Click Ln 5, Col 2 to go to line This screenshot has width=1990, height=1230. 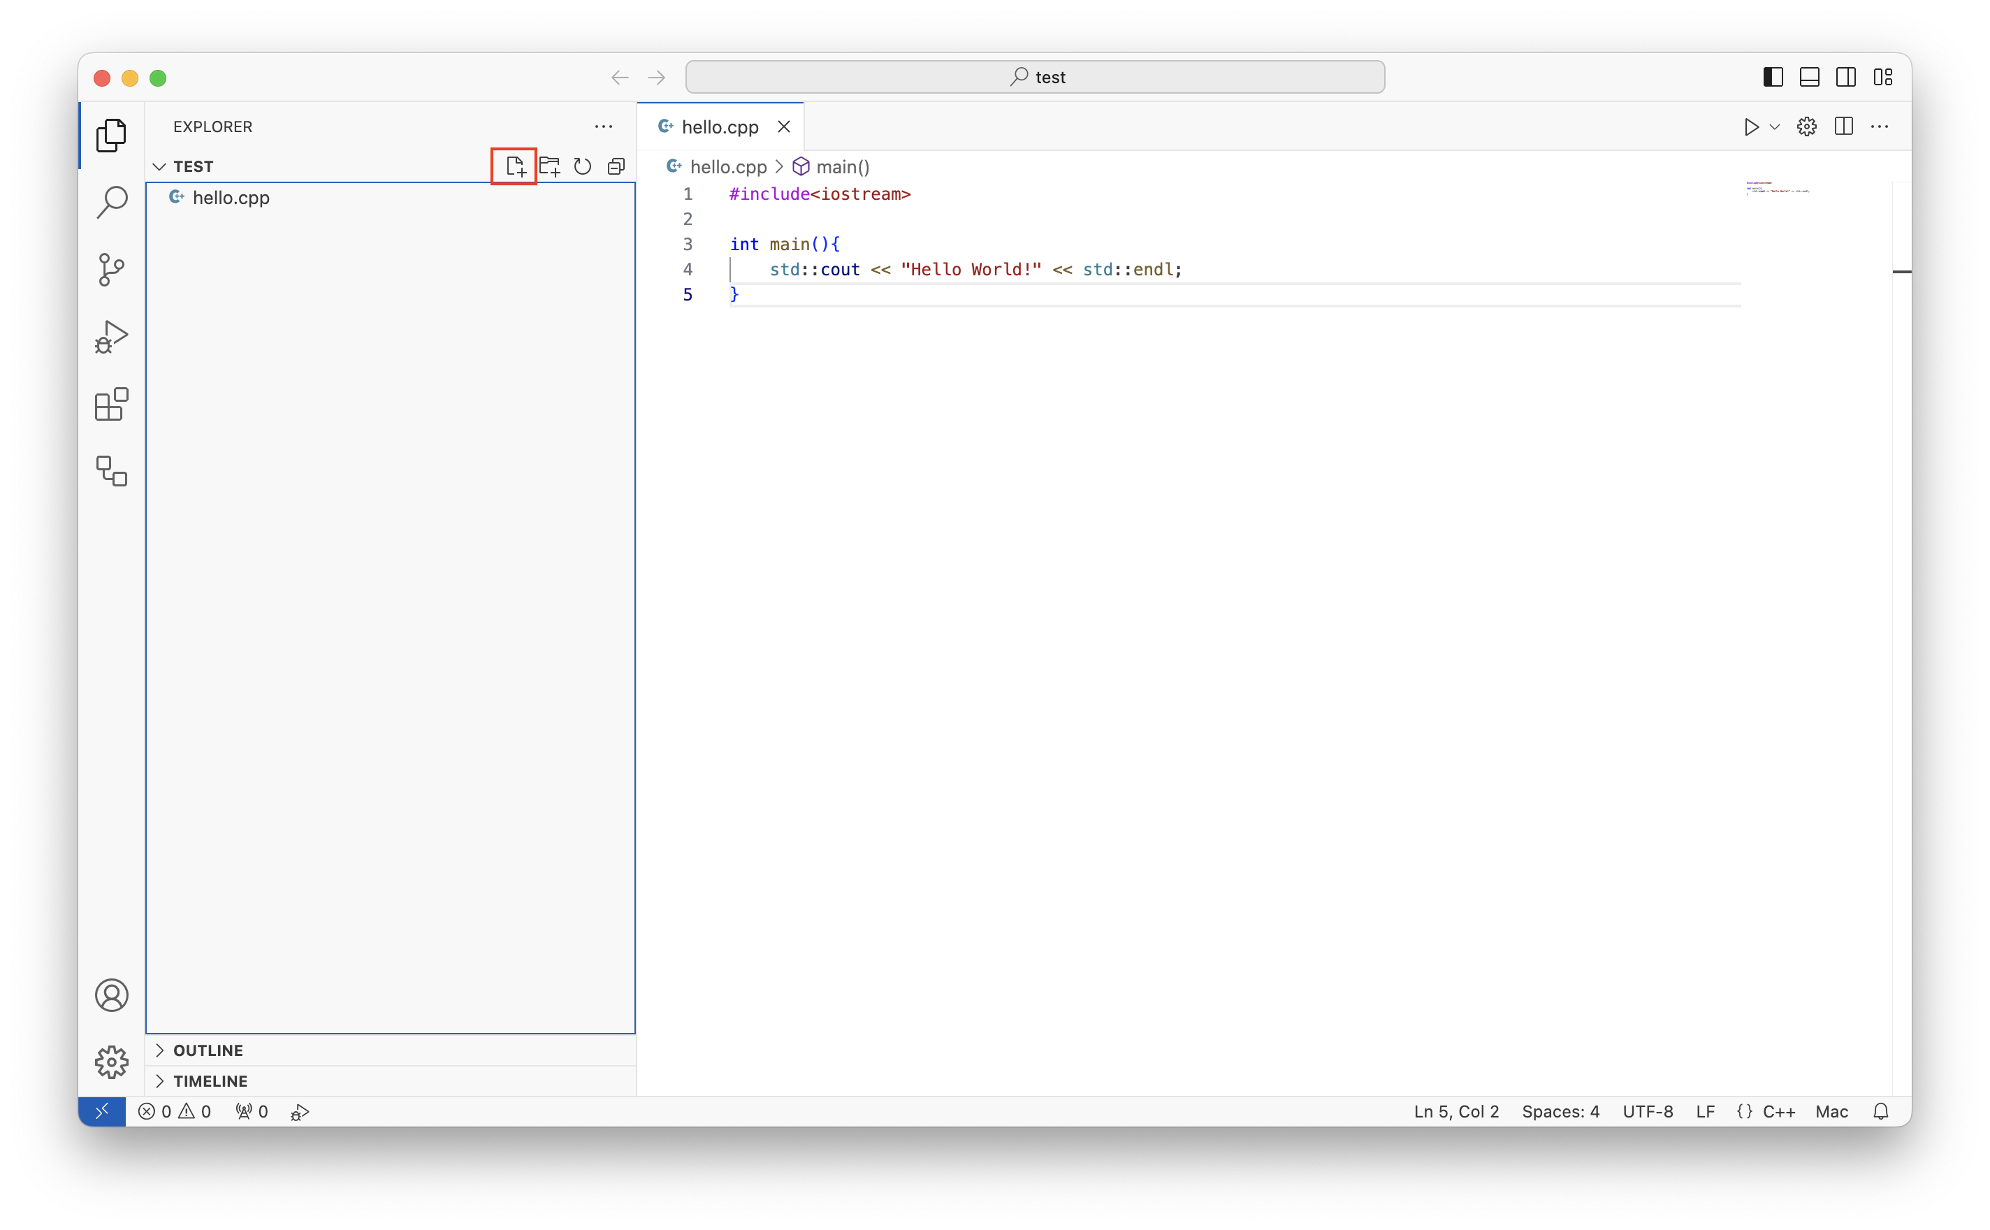[x=1455, y=1111]
